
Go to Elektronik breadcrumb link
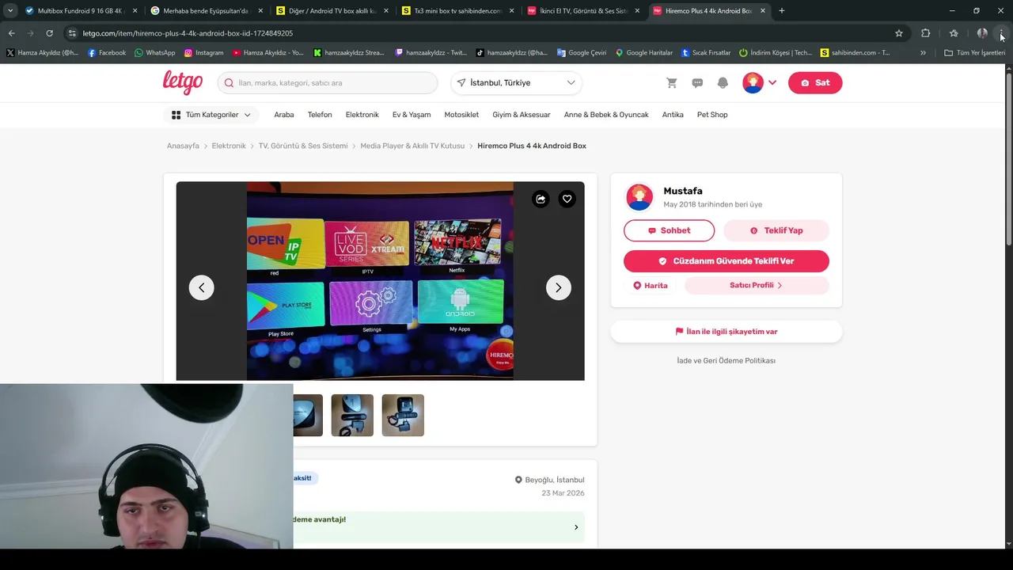tap(229, 146)
